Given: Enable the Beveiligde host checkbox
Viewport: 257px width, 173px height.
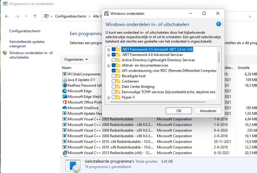Looking at the screenshot, I should (113, 76).
